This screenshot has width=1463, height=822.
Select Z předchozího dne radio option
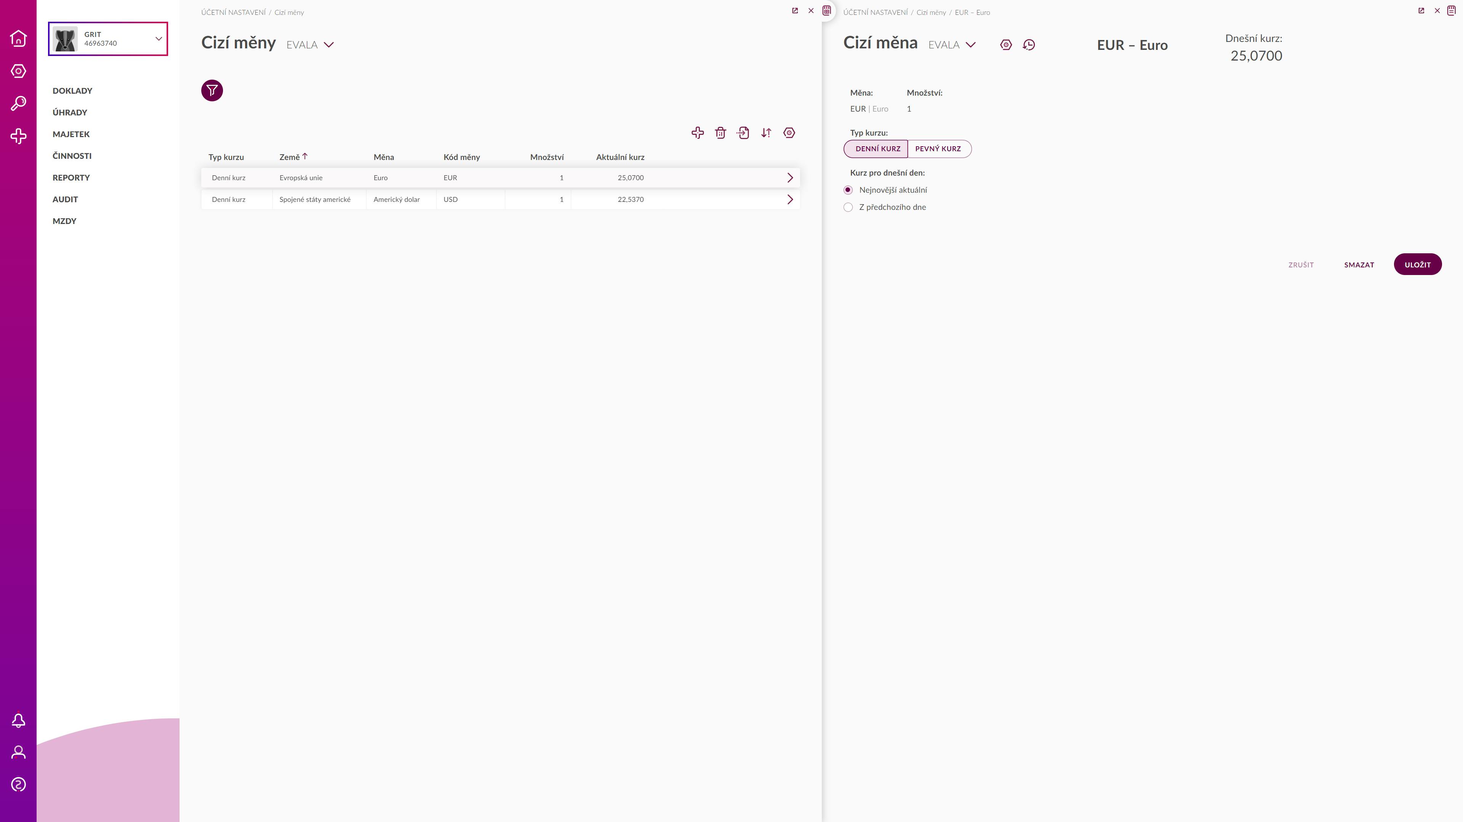tap(848, 207)
